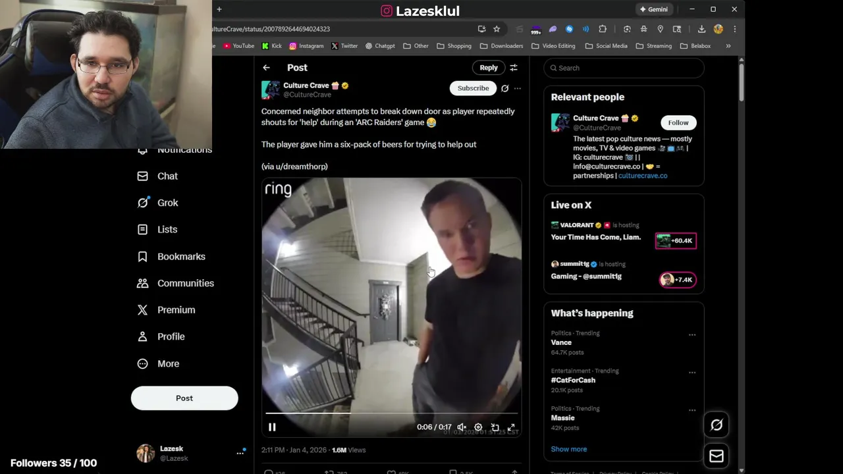Open options dots beside #CatForCash
843x474 pixels.
[x=692, y=373]
